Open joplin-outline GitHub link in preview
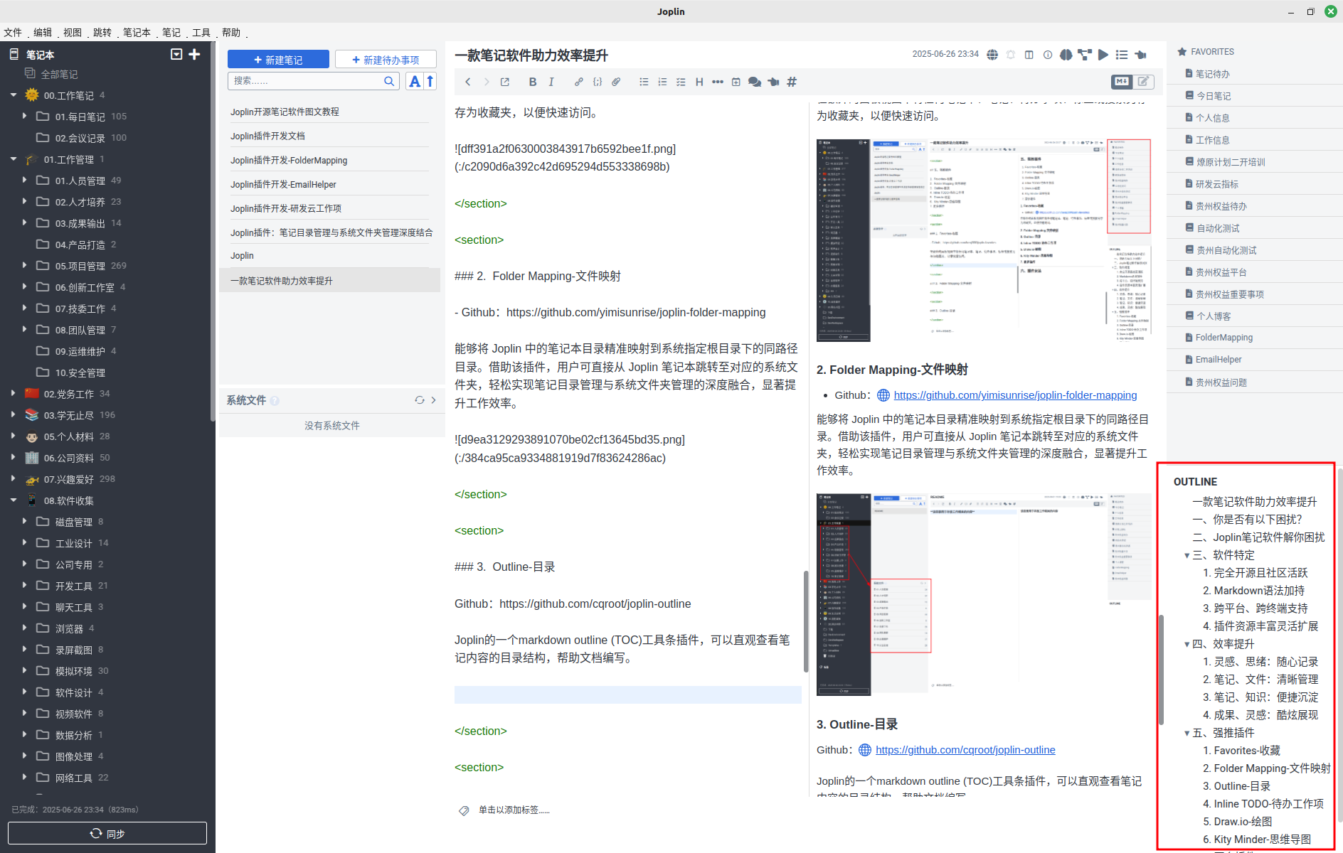Viewport: 1343px width, 853px height. coord(965,750)
